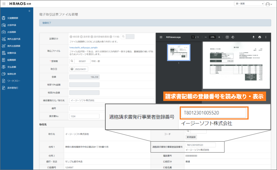Screen dimensions: 277x170
Task: Select the その他 radio option
Action: pyautogui.click(x=111, y=36)
